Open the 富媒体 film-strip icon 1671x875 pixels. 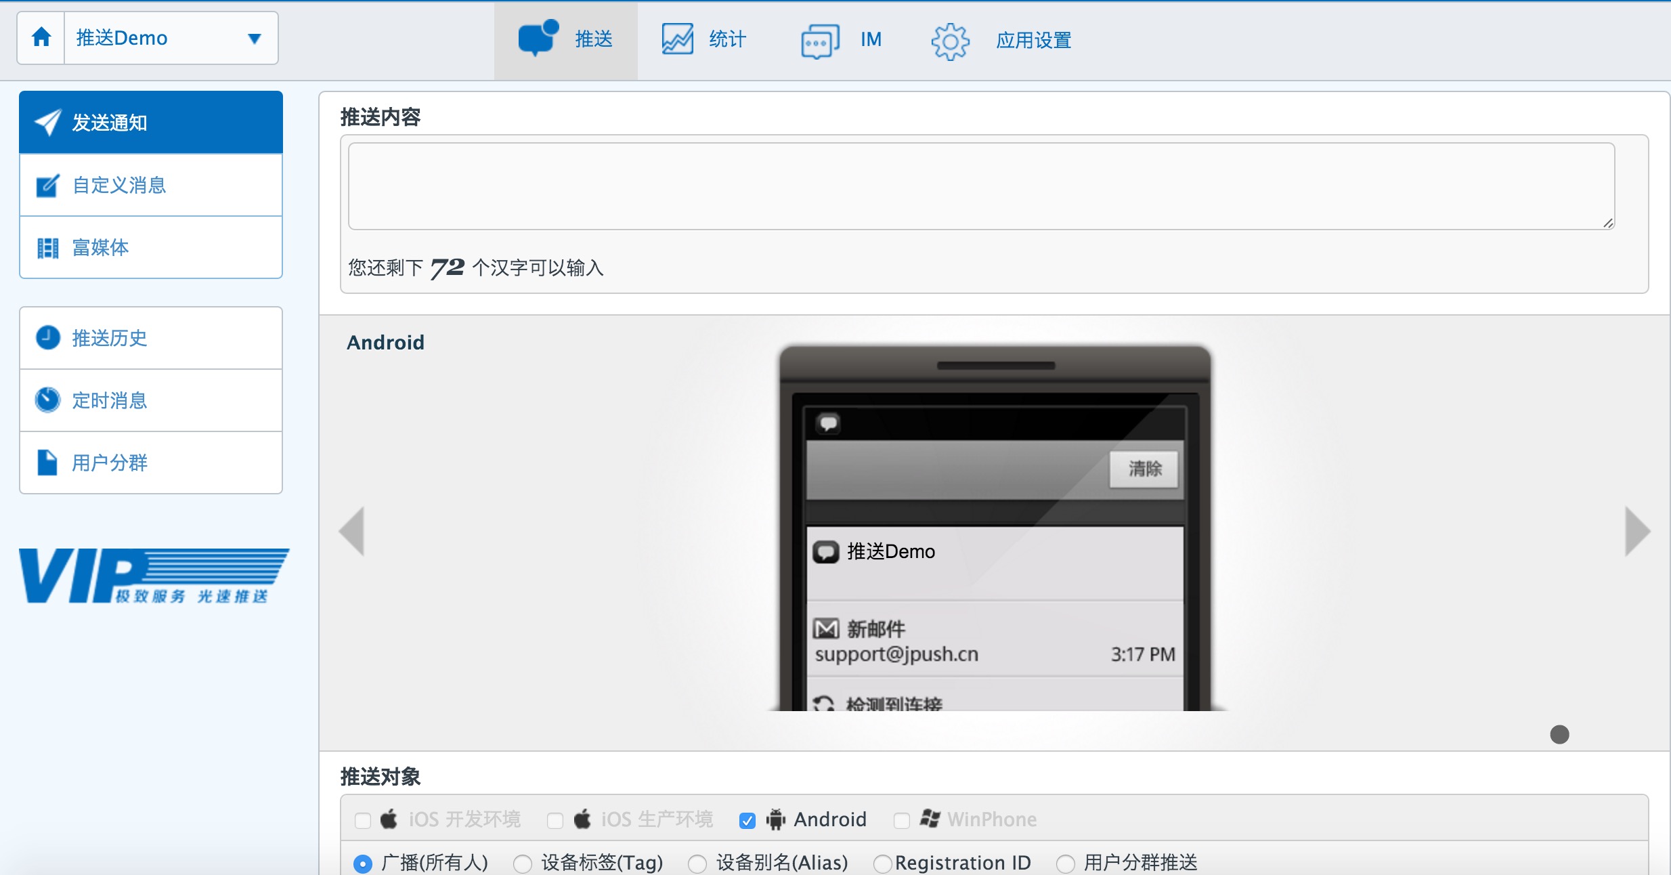[x=47, y=248]
